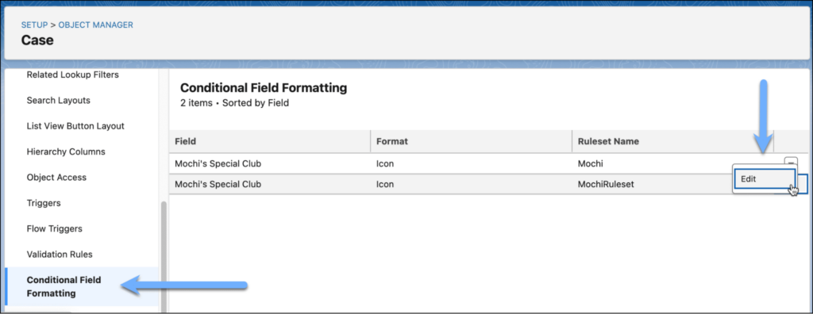Open Search Layouts in the sidebar
Viewport: 813px width, 314px height.
[x=58, y=100]
